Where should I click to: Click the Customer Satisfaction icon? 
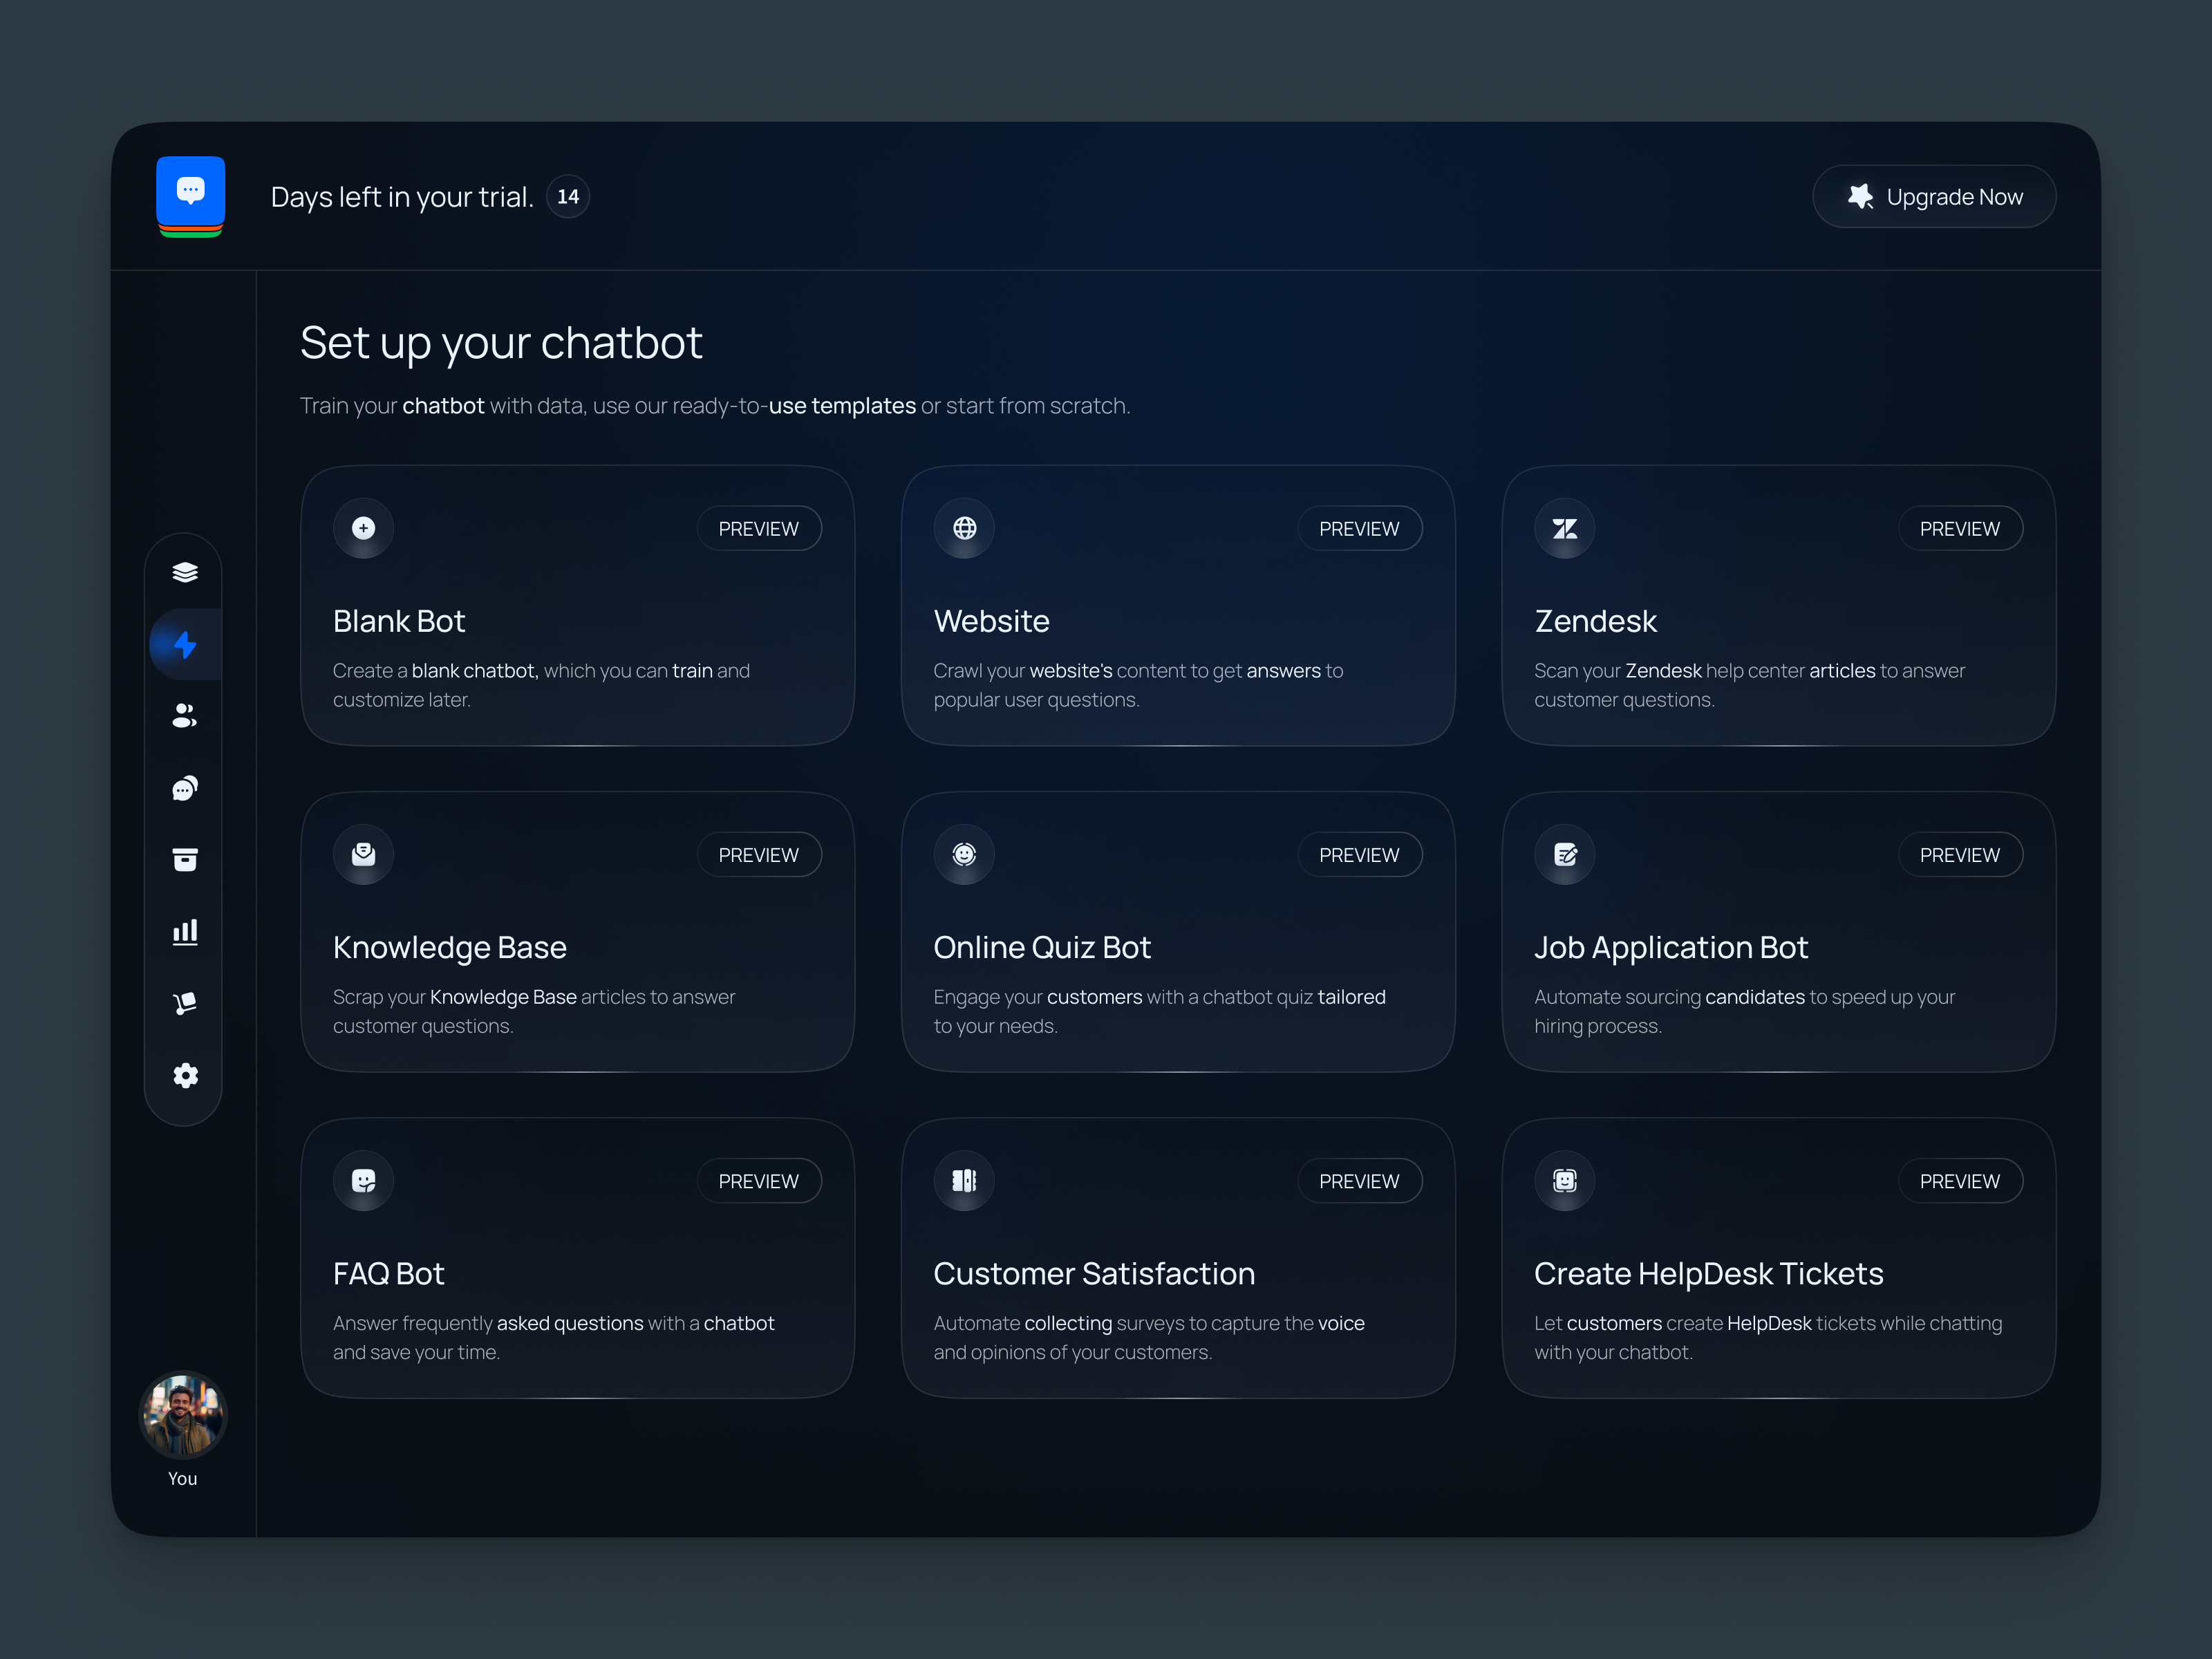[x=964, y=1180]
